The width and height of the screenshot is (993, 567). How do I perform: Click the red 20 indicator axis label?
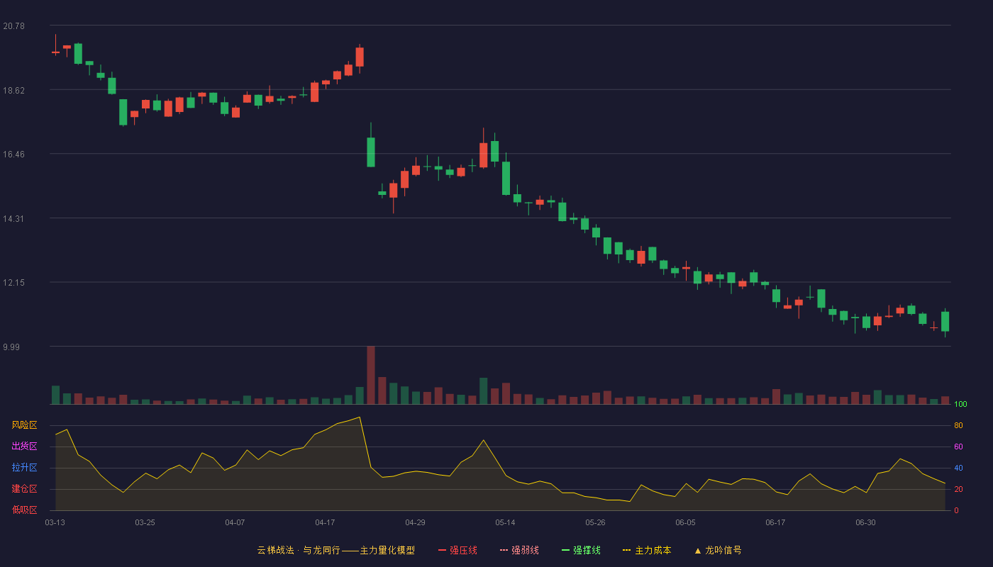[x=958, y=489]
